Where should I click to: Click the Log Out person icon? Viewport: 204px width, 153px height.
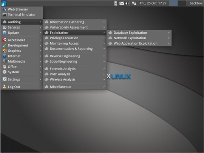[5, 87]
